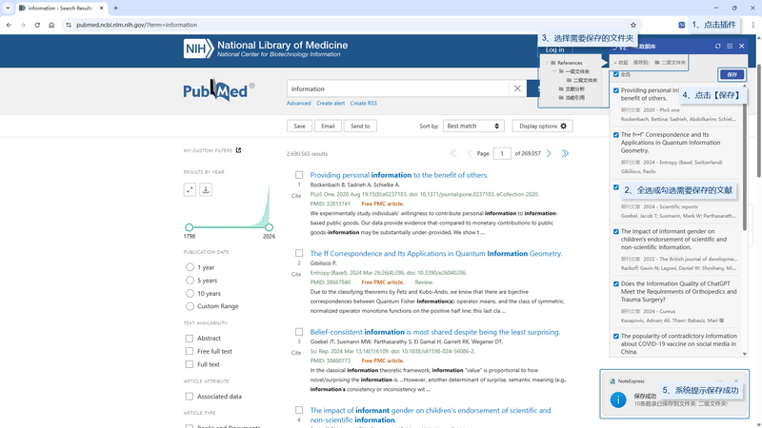This screenshot has height=428, width=762.
Task: Open the tab search dropdown arrow
Action: click(8, 8)
